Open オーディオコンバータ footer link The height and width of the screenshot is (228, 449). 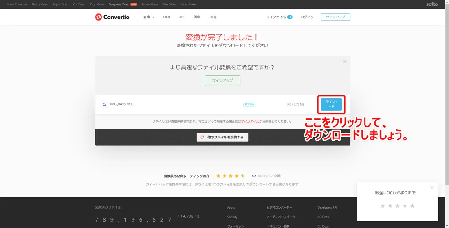tap(281, 217)
